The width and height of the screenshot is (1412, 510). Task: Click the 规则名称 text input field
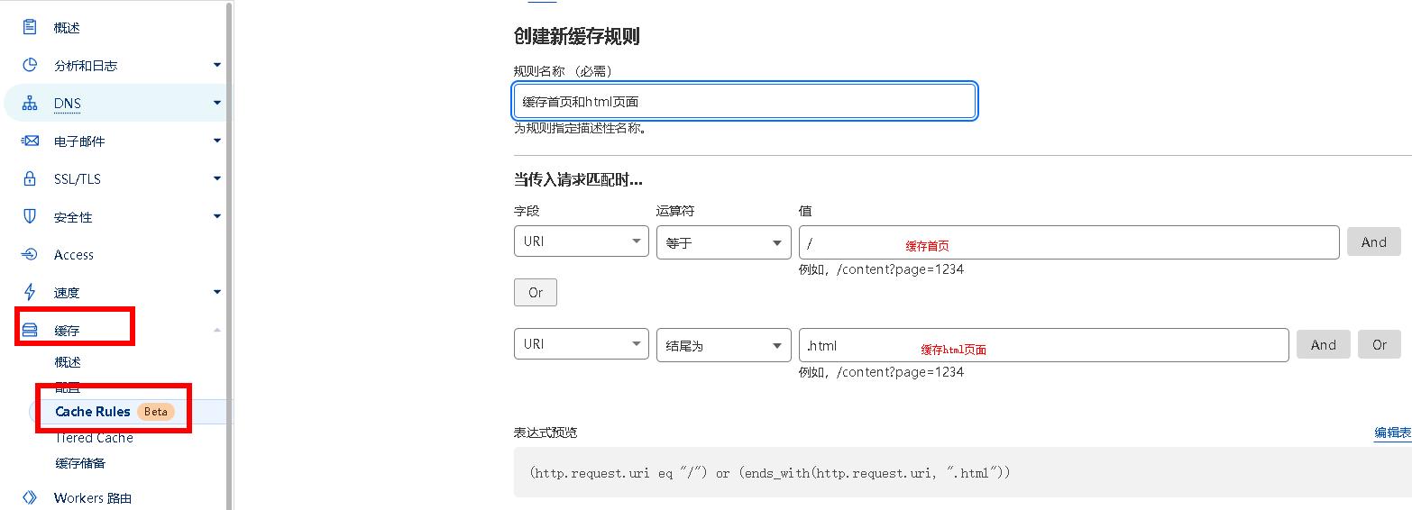[744, 102]
